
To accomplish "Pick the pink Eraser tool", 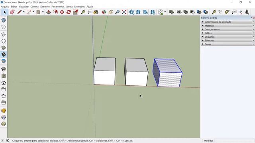I will pos(12,12).
